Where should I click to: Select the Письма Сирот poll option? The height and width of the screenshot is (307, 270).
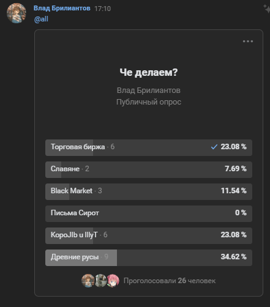[x=149, y=213]
